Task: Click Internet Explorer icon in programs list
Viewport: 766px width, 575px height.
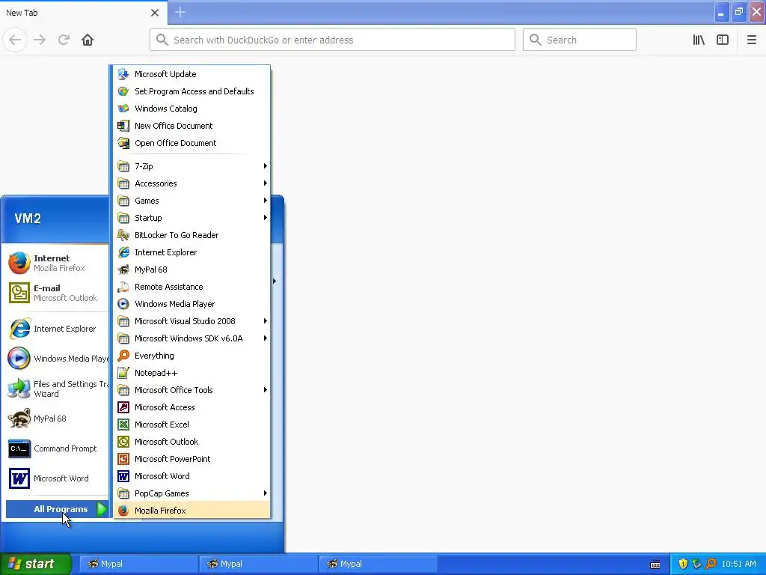Action: coord(123,252)
